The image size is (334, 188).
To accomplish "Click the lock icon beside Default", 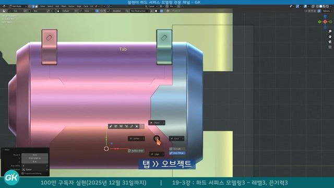I will [x=58, y=11].
